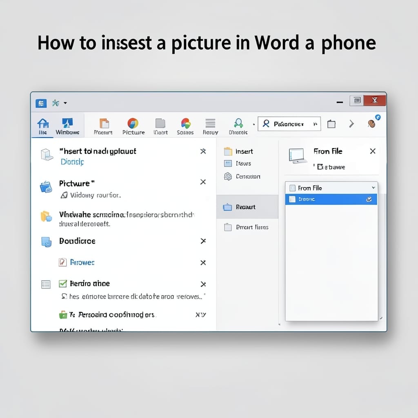Click the blue app icon in title bar

(x=41, y=103)
